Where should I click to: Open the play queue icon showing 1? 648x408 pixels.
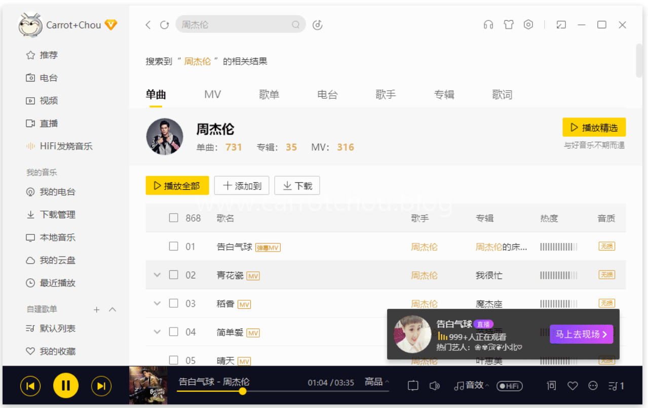(x=616, y=386)
